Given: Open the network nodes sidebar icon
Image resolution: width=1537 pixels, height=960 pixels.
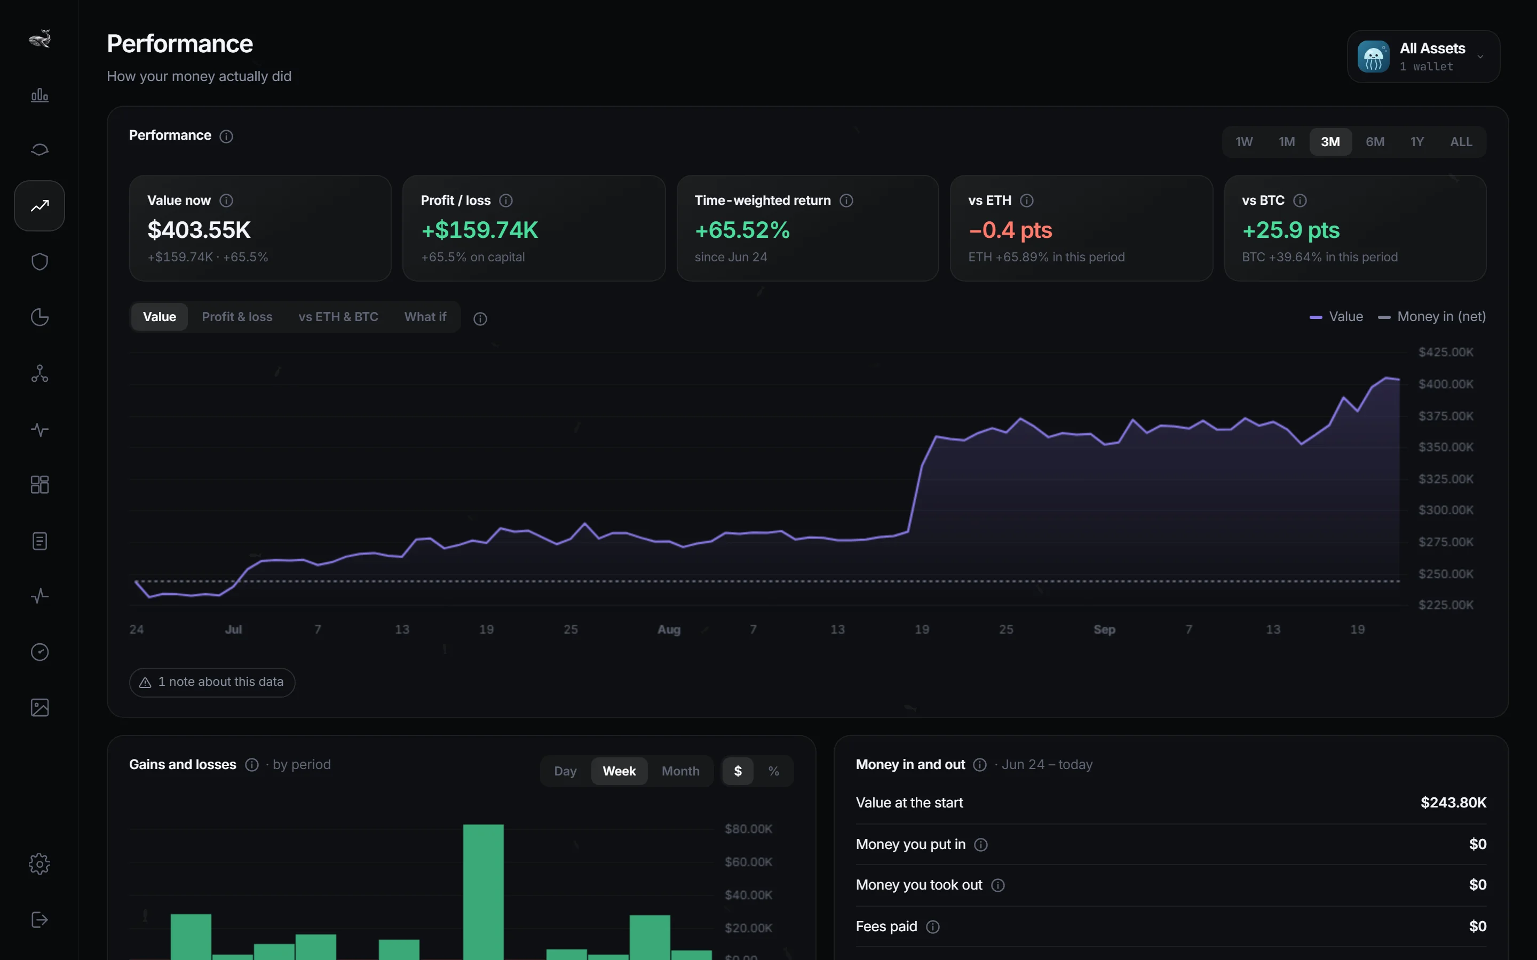Looking at the screenshot, I should click(x=39, y=373).
